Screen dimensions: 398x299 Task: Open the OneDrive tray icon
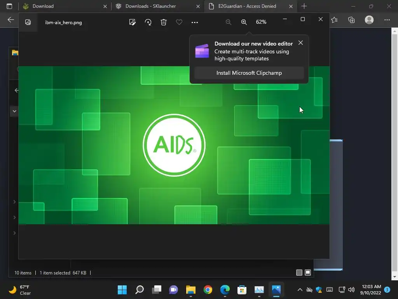(x=309, y=290)
